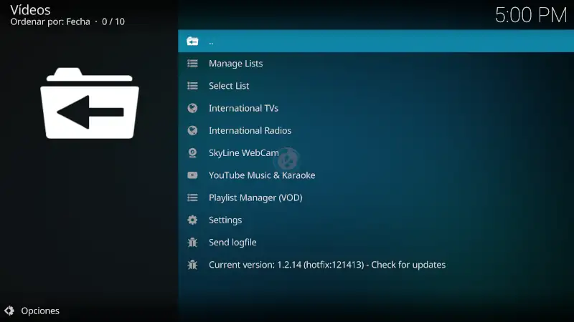
Task: Open International Radios
Action: 376,130
